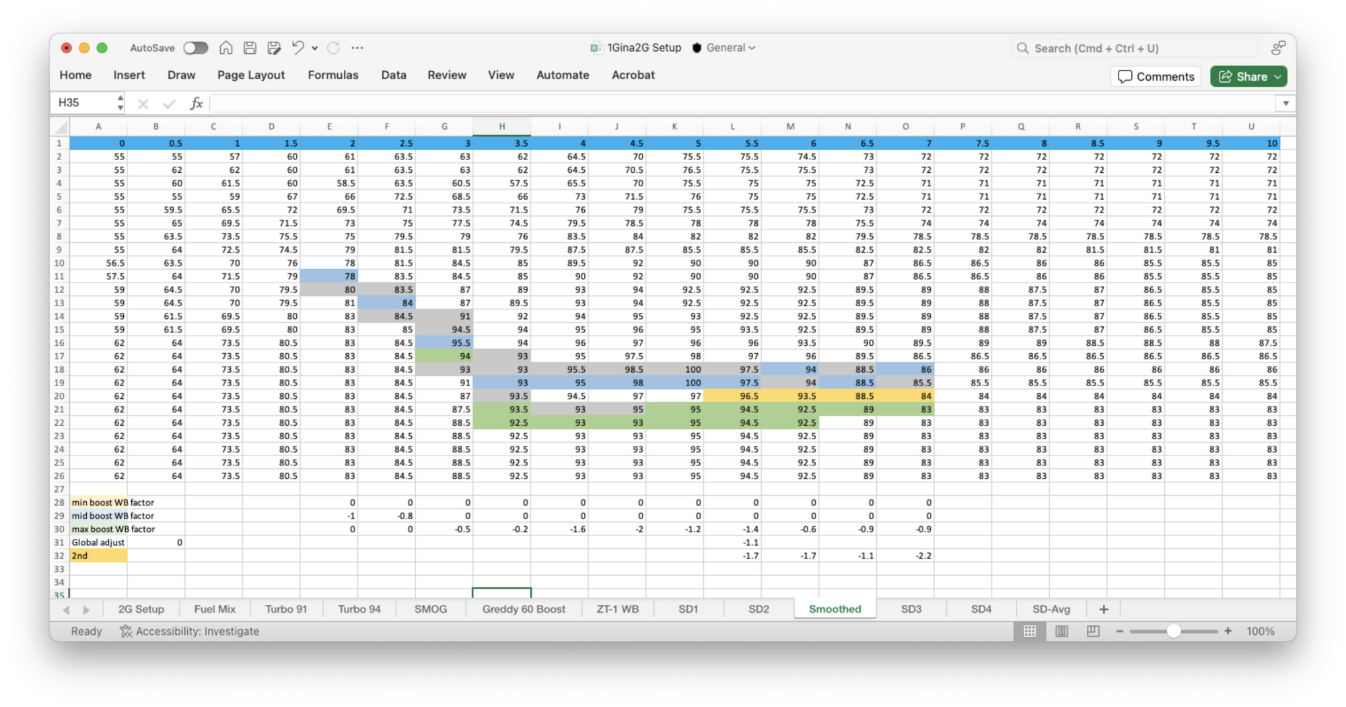
Task: Switch to the SD4 sheet
Action: coord(981,609)
